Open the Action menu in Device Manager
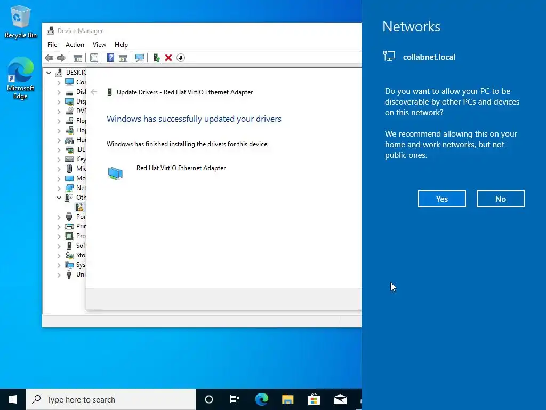 click(75, 45)
